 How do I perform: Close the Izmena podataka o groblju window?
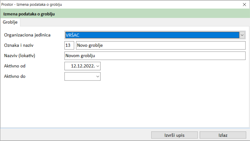coord(244,4)
